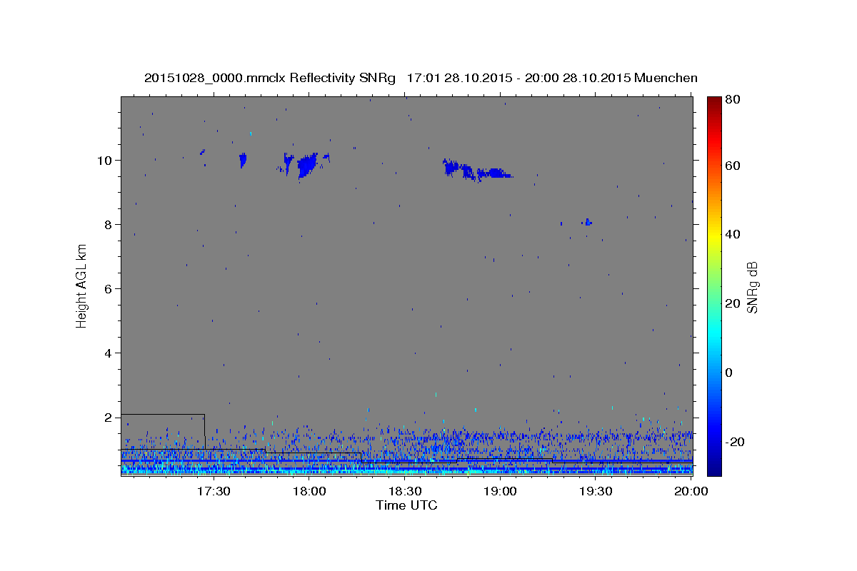This screenshot has width=857, height=571.
Task: Click the 19:30 time tick label
Action: pos(596,491)
